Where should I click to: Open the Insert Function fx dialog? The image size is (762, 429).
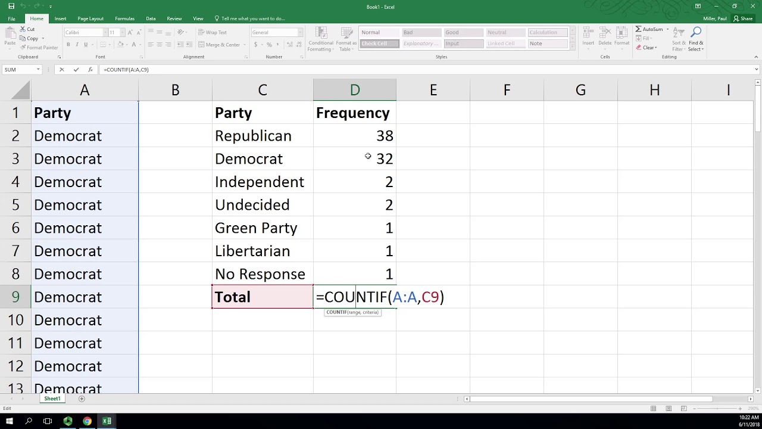click(x=90, y=70)
